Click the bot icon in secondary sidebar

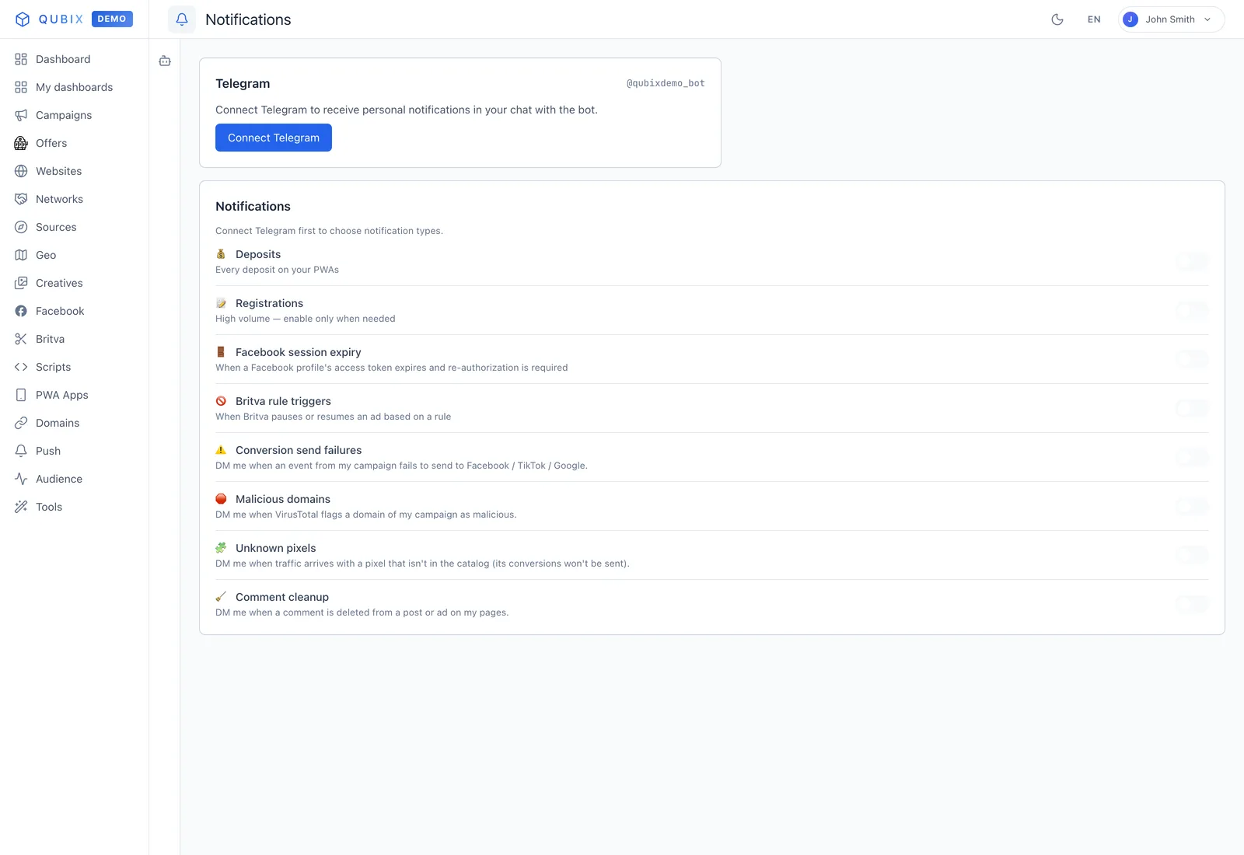[x=165, y=61]
